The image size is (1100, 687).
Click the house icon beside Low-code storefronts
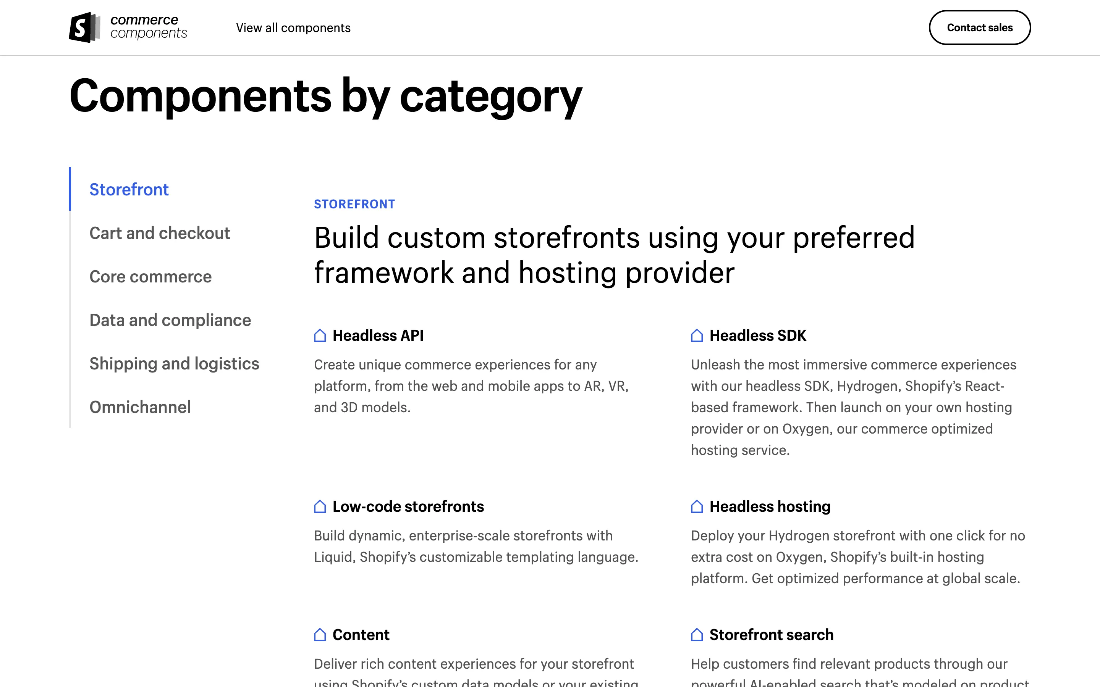point(320,506)
